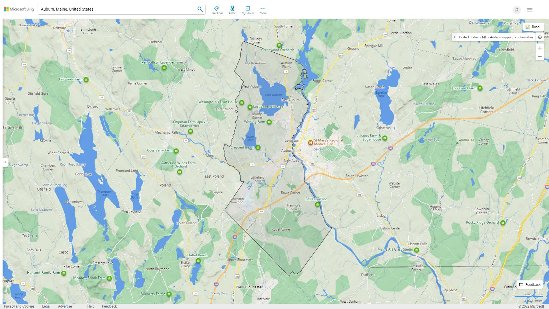Click the Feedback button
Image resolution: width=549 pixels, height=309 pixels.
coord(530,284)
